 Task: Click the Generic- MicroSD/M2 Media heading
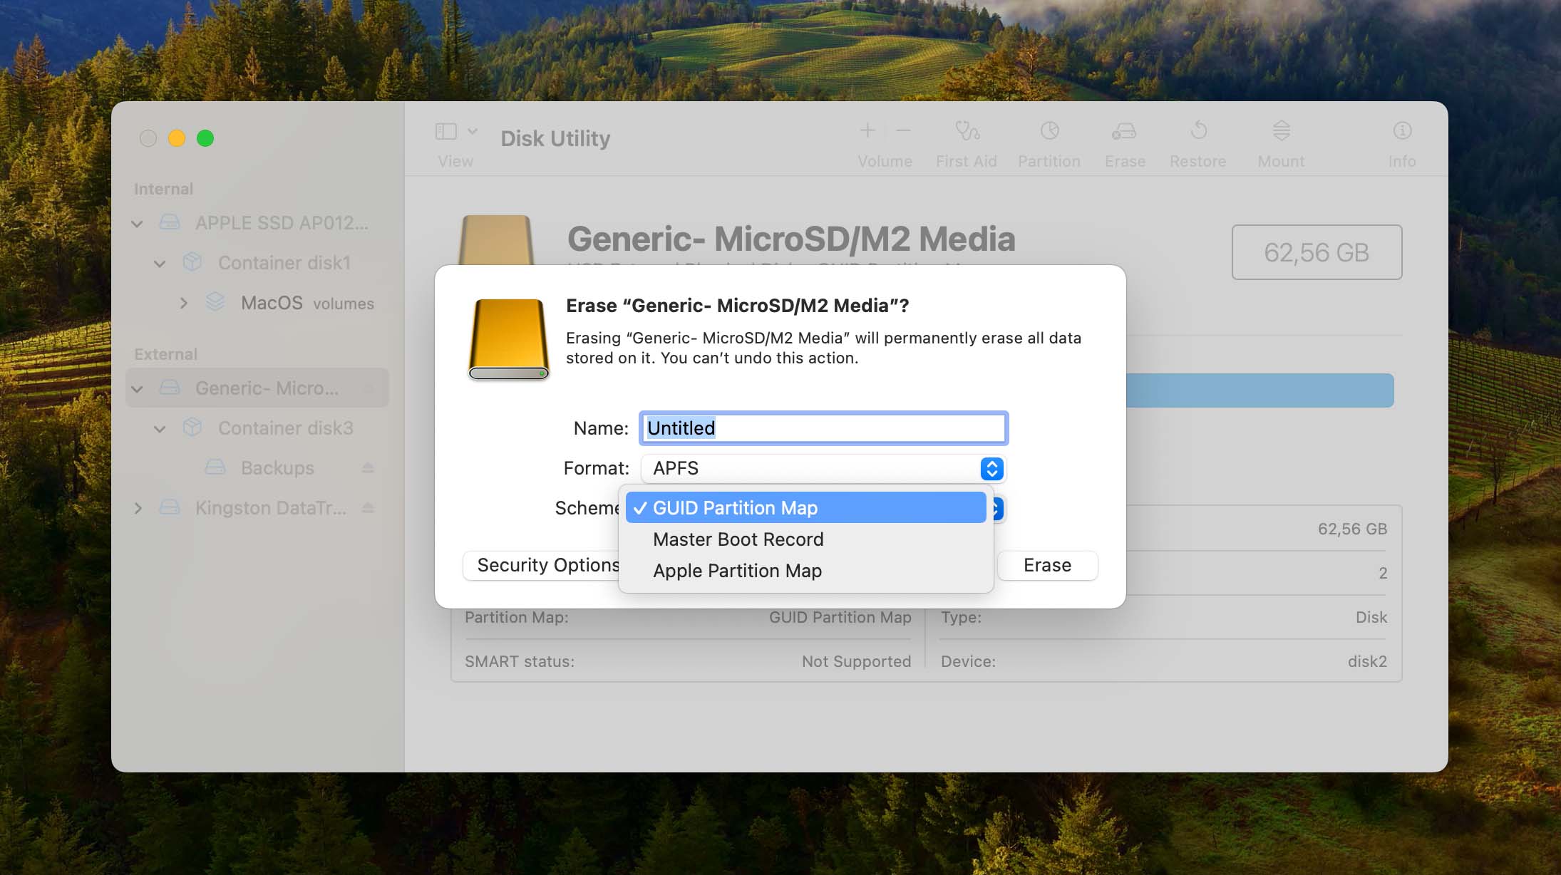click(x=791, y=239)
